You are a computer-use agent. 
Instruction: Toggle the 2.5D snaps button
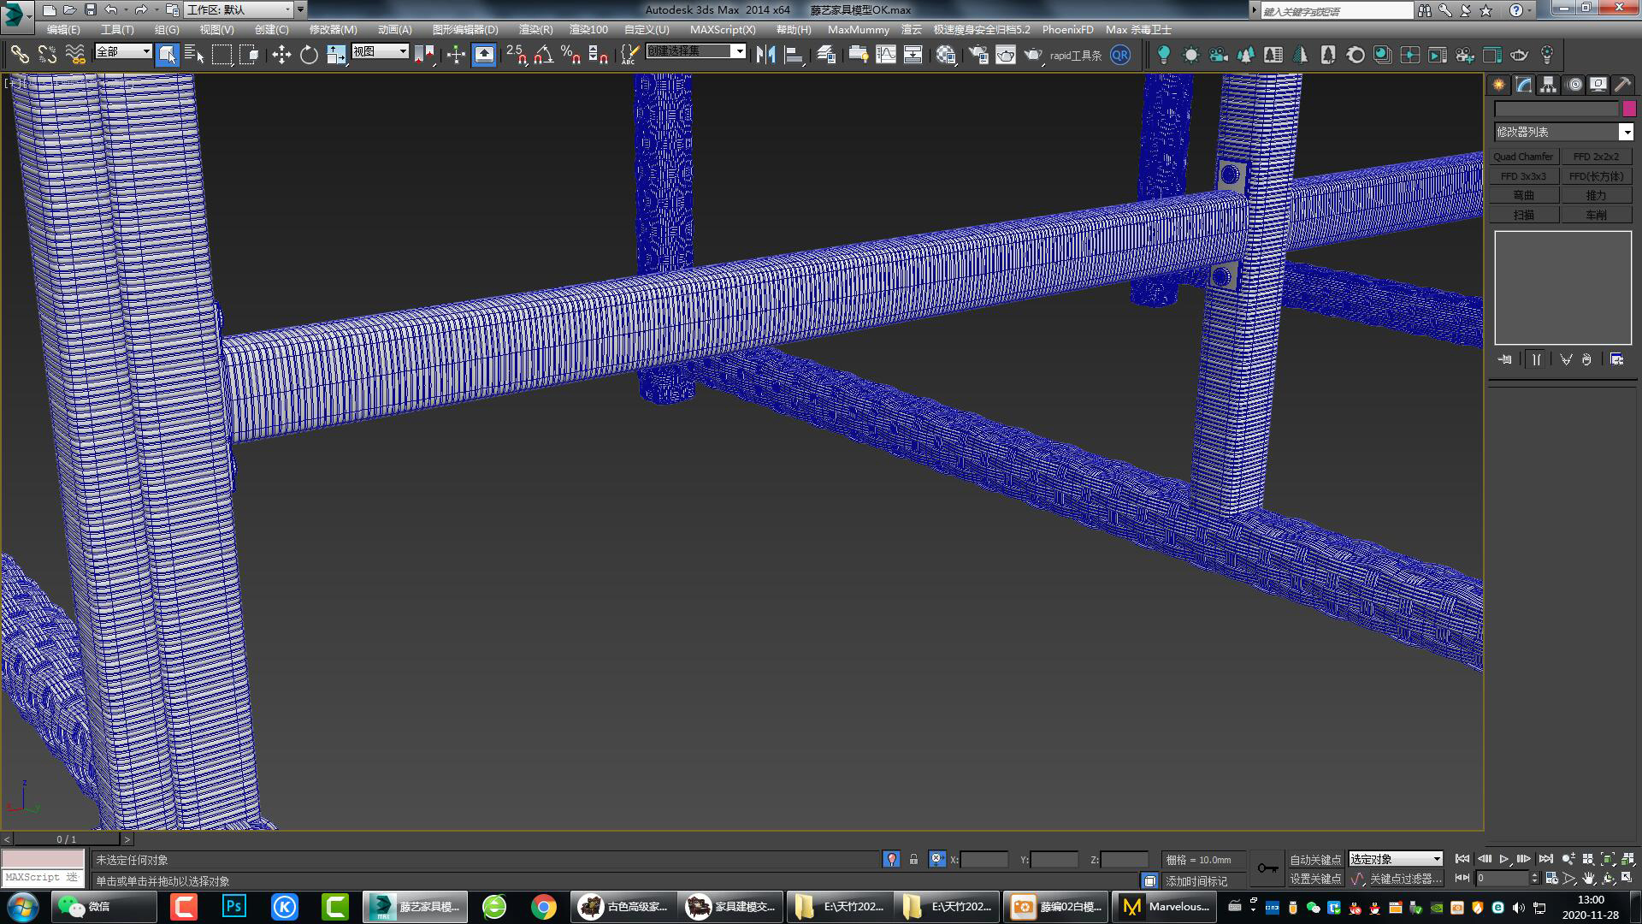coord(517,55)
